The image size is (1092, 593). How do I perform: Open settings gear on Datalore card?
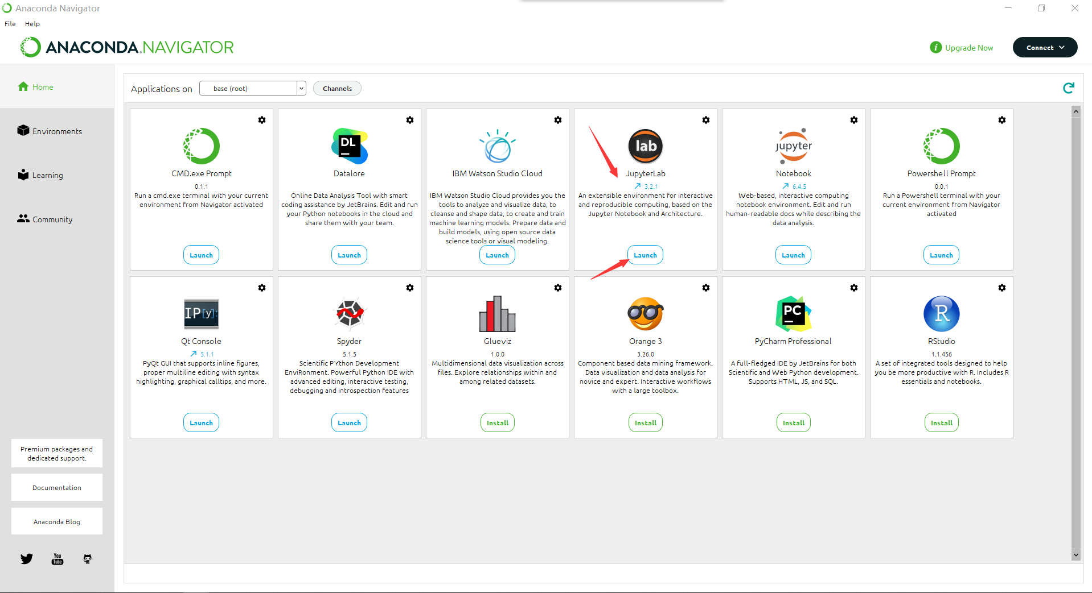410,120
